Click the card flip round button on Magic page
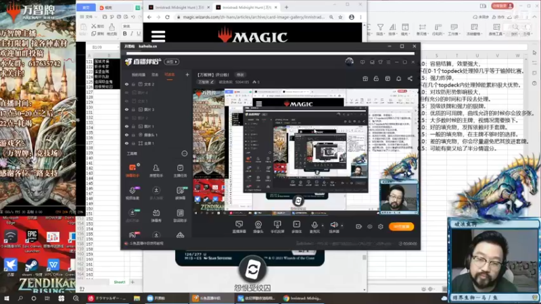Viewport: 541px width, 304px height. (x=252, y=270)
